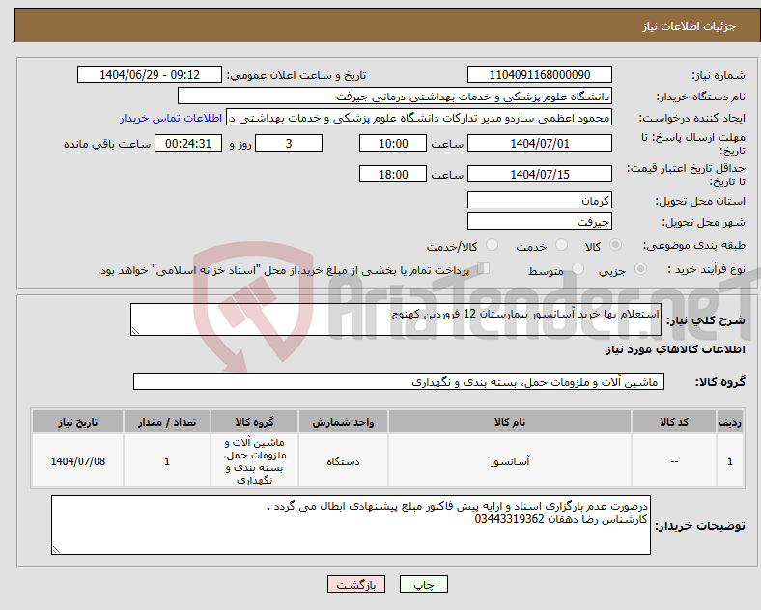Click the 1404/07/08 need date cell

(x=77, y=461)
